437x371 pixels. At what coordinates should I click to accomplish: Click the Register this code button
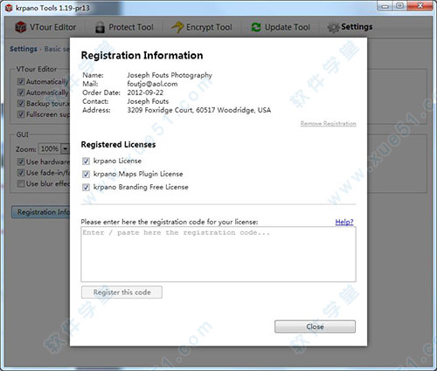click(x=121, y=292)
